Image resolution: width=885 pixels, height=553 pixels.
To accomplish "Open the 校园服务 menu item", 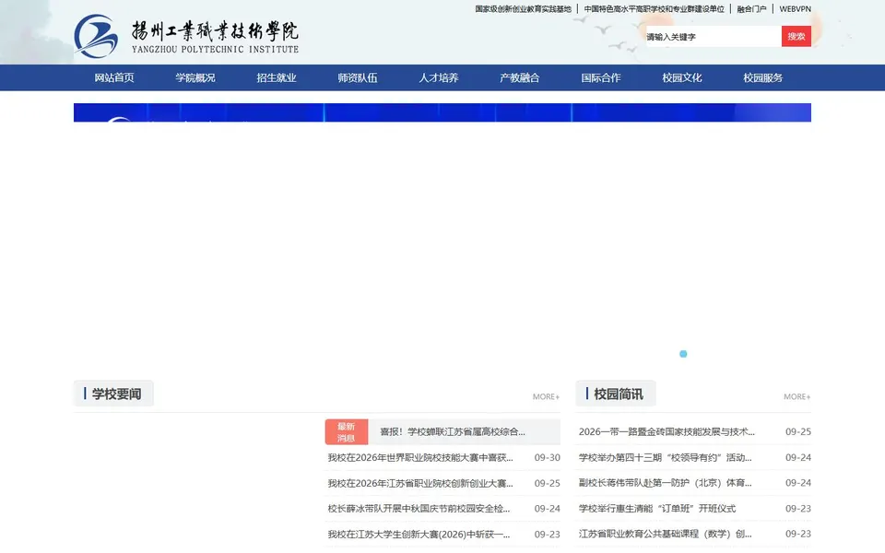I will click(x=763, y=77).
